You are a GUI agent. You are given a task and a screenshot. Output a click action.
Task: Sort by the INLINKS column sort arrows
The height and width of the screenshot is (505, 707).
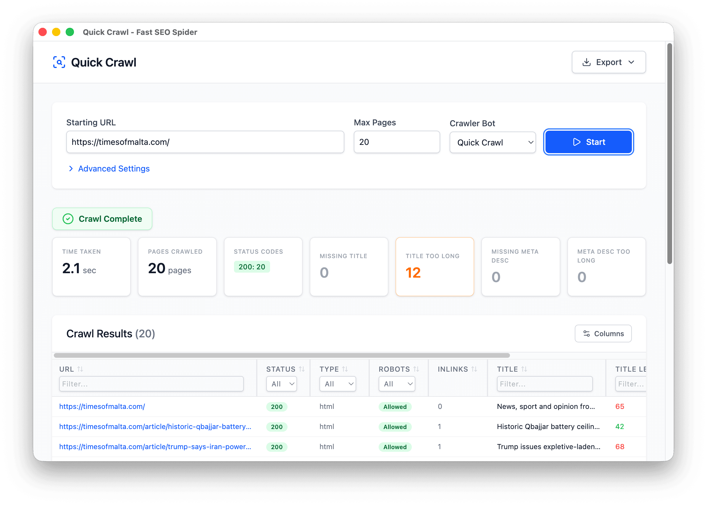coord(474,369)
